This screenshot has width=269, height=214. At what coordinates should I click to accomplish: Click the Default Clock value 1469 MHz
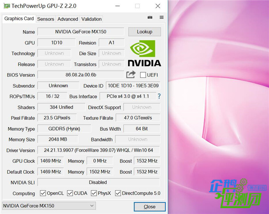(50, 172)
